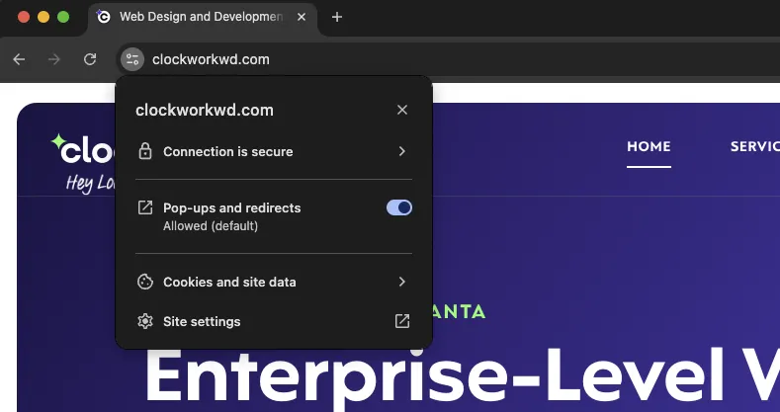Click the browser forward arrow
This screenshot has height=412, width=780.
click(x=53, y=59)
